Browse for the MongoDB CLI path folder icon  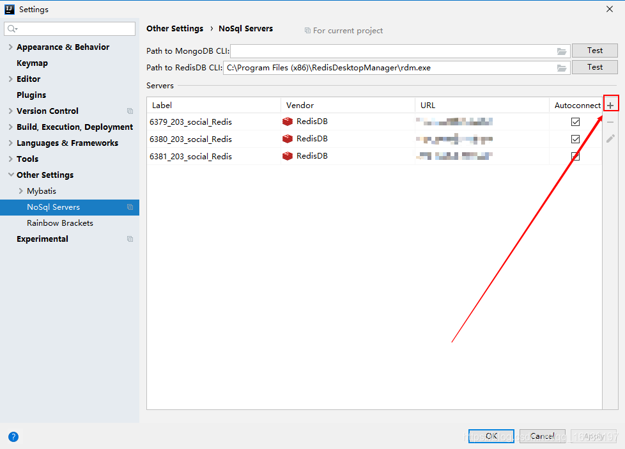coord(562,51)
